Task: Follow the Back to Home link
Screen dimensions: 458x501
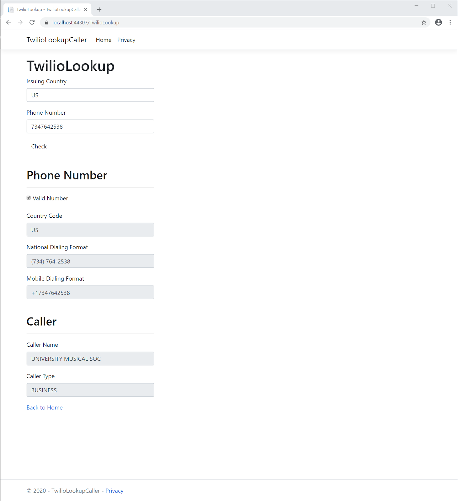Action: [45, 407]
